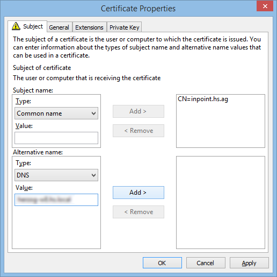Viewport: 277px width, 277px height.
Task: Go to the Private Key tab
Action: click(x=125, y=27)
